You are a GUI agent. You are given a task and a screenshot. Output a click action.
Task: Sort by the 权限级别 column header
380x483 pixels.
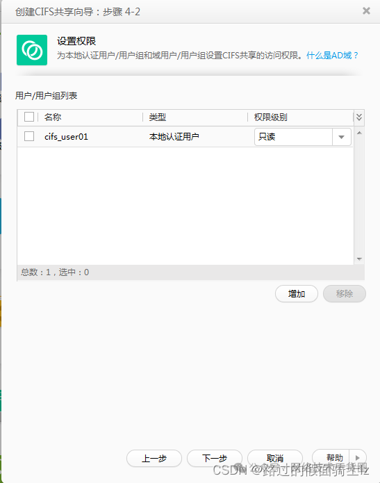[271, 117]
